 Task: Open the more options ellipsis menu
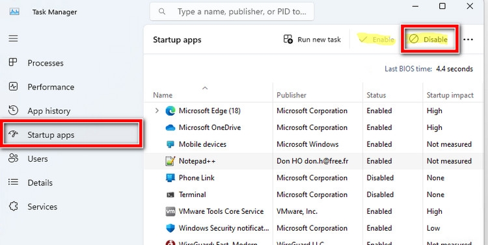tap(468, 40)
